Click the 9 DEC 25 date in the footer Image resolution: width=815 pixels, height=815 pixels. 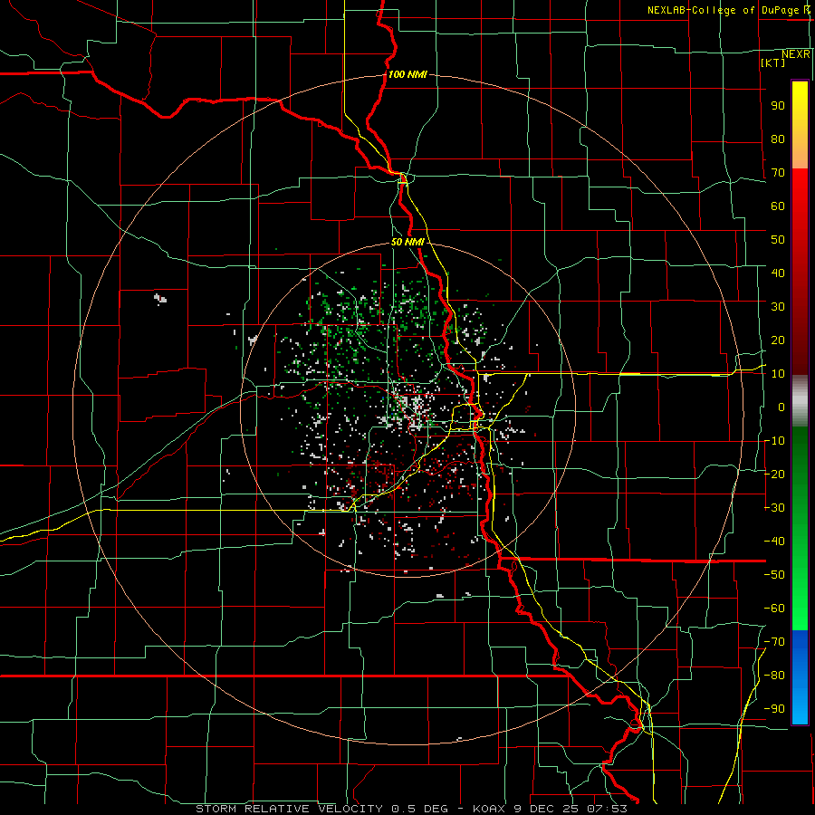546,809
